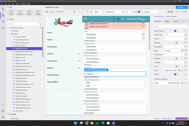The image size is (189, 126).
Task: Zoom in with the magnifier plus
Action: click(91, 12)
